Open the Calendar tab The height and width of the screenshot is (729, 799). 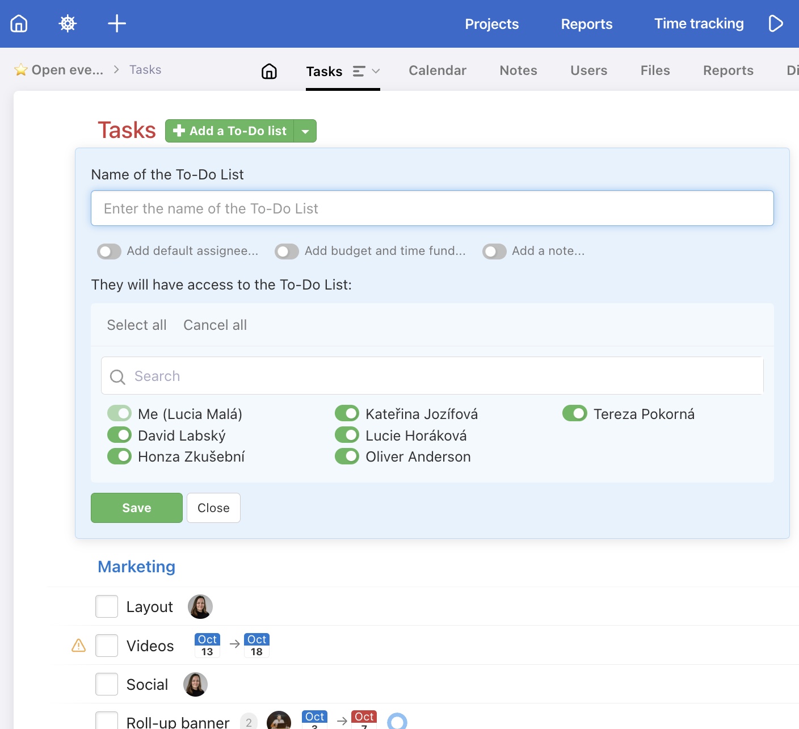pos(437,70)
